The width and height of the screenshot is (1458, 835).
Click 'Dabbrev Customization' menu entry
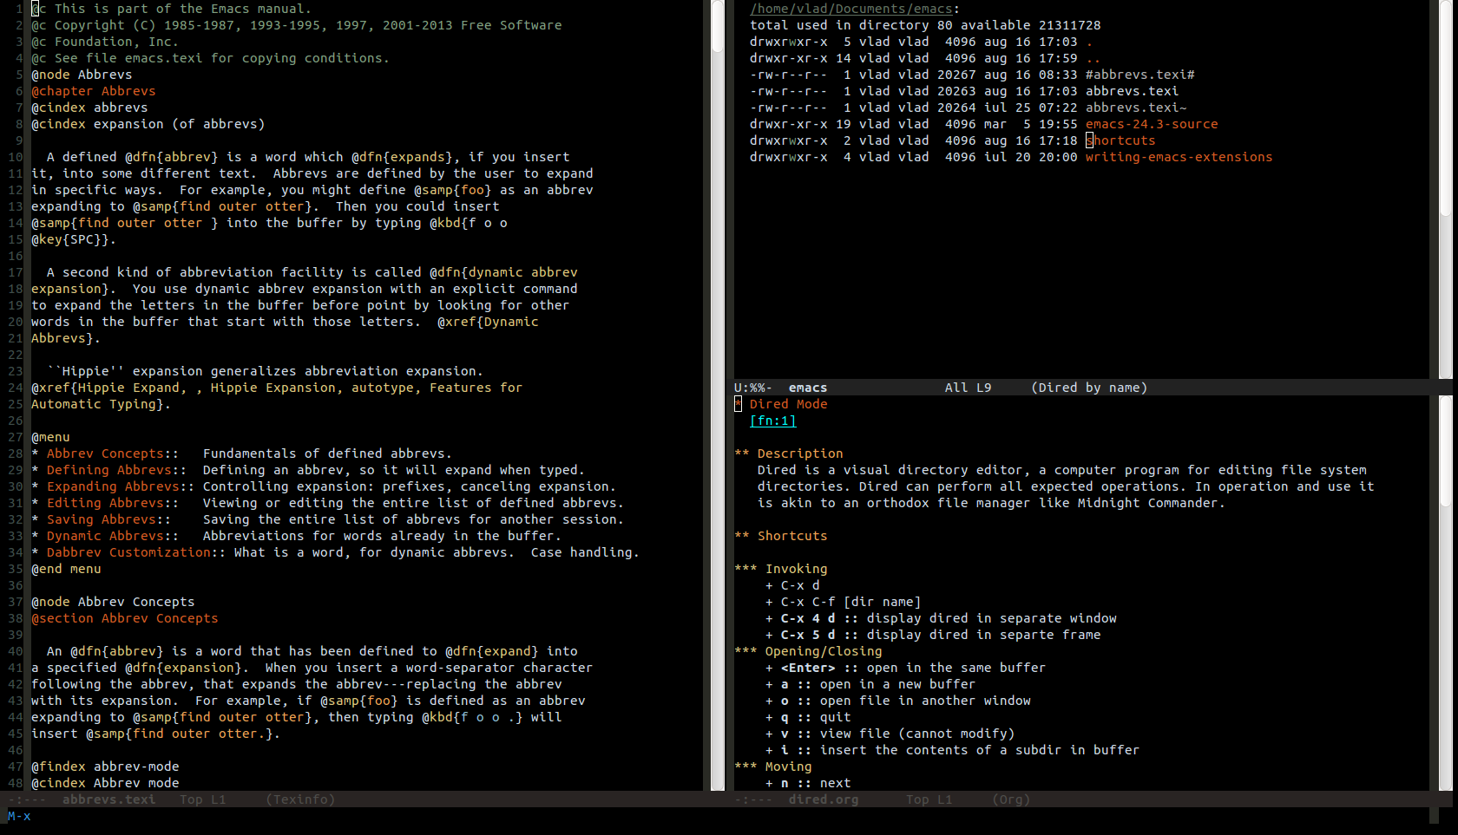click(128, 552)
